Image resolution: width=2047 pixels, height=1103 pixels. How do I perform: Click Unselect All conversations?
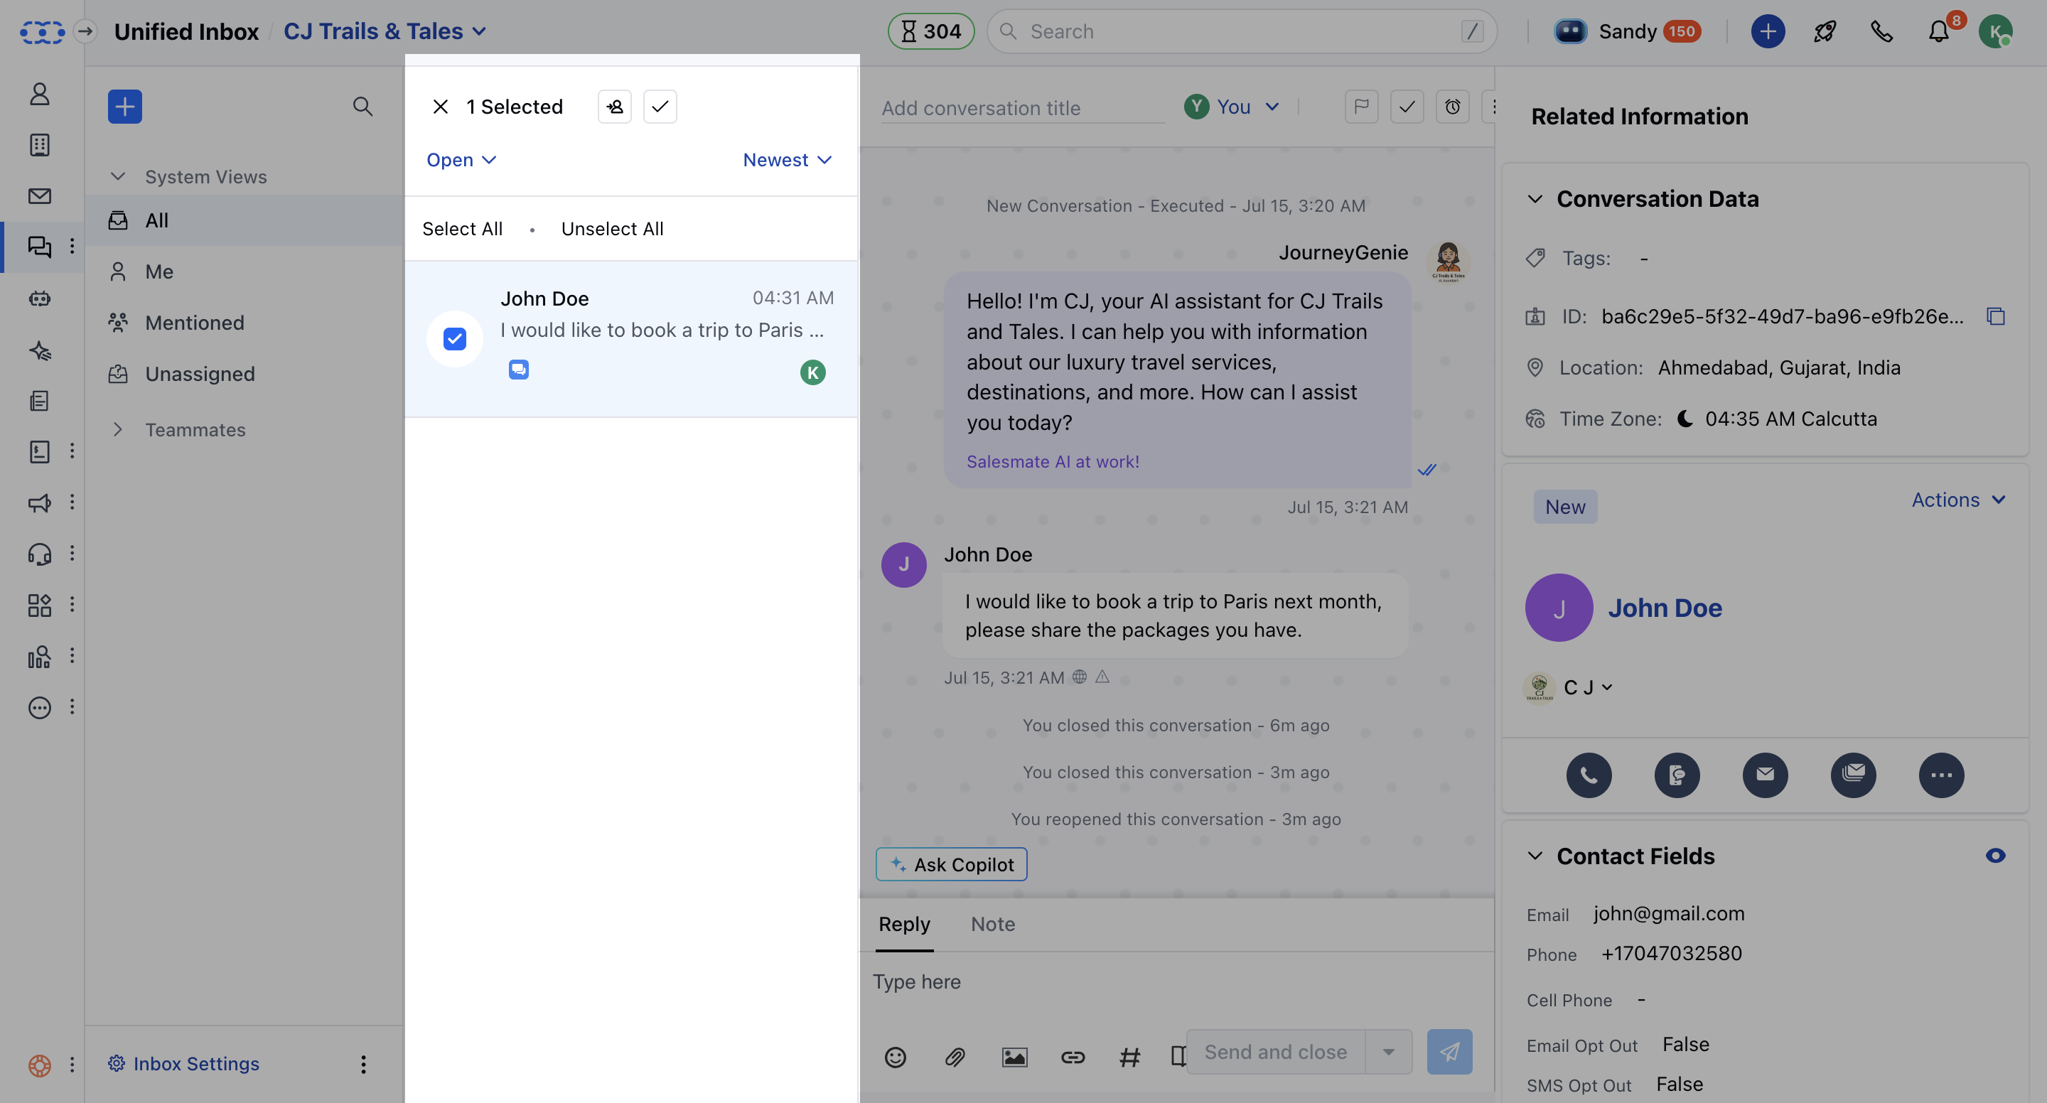[x=612, y=228]
